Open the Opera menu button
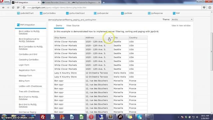The height and width of the screenshot is (120, 213). (x=5, y=2)
